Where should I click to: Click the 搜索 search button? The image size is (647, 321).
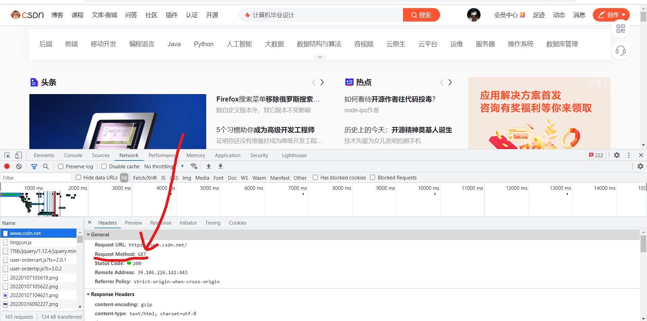pos(421,15)
